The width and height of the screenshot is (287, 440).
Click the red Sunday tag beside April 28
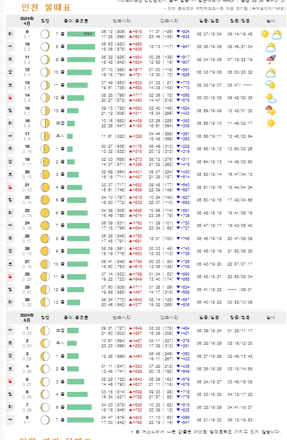click(x=10, y=277)
